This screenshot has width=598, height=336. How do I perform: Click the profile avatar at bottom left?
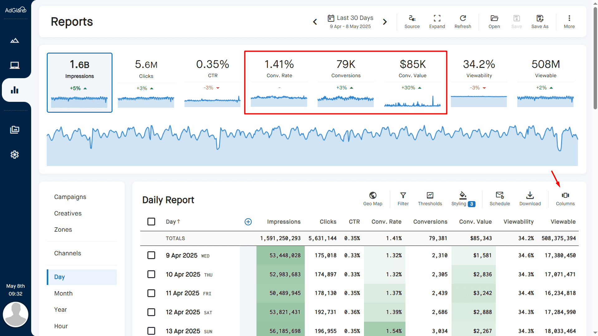pyautogui.click(x=16, y=314)
